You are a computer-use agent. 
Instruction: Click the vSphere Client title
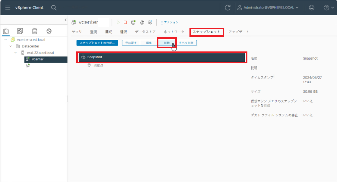29,8
